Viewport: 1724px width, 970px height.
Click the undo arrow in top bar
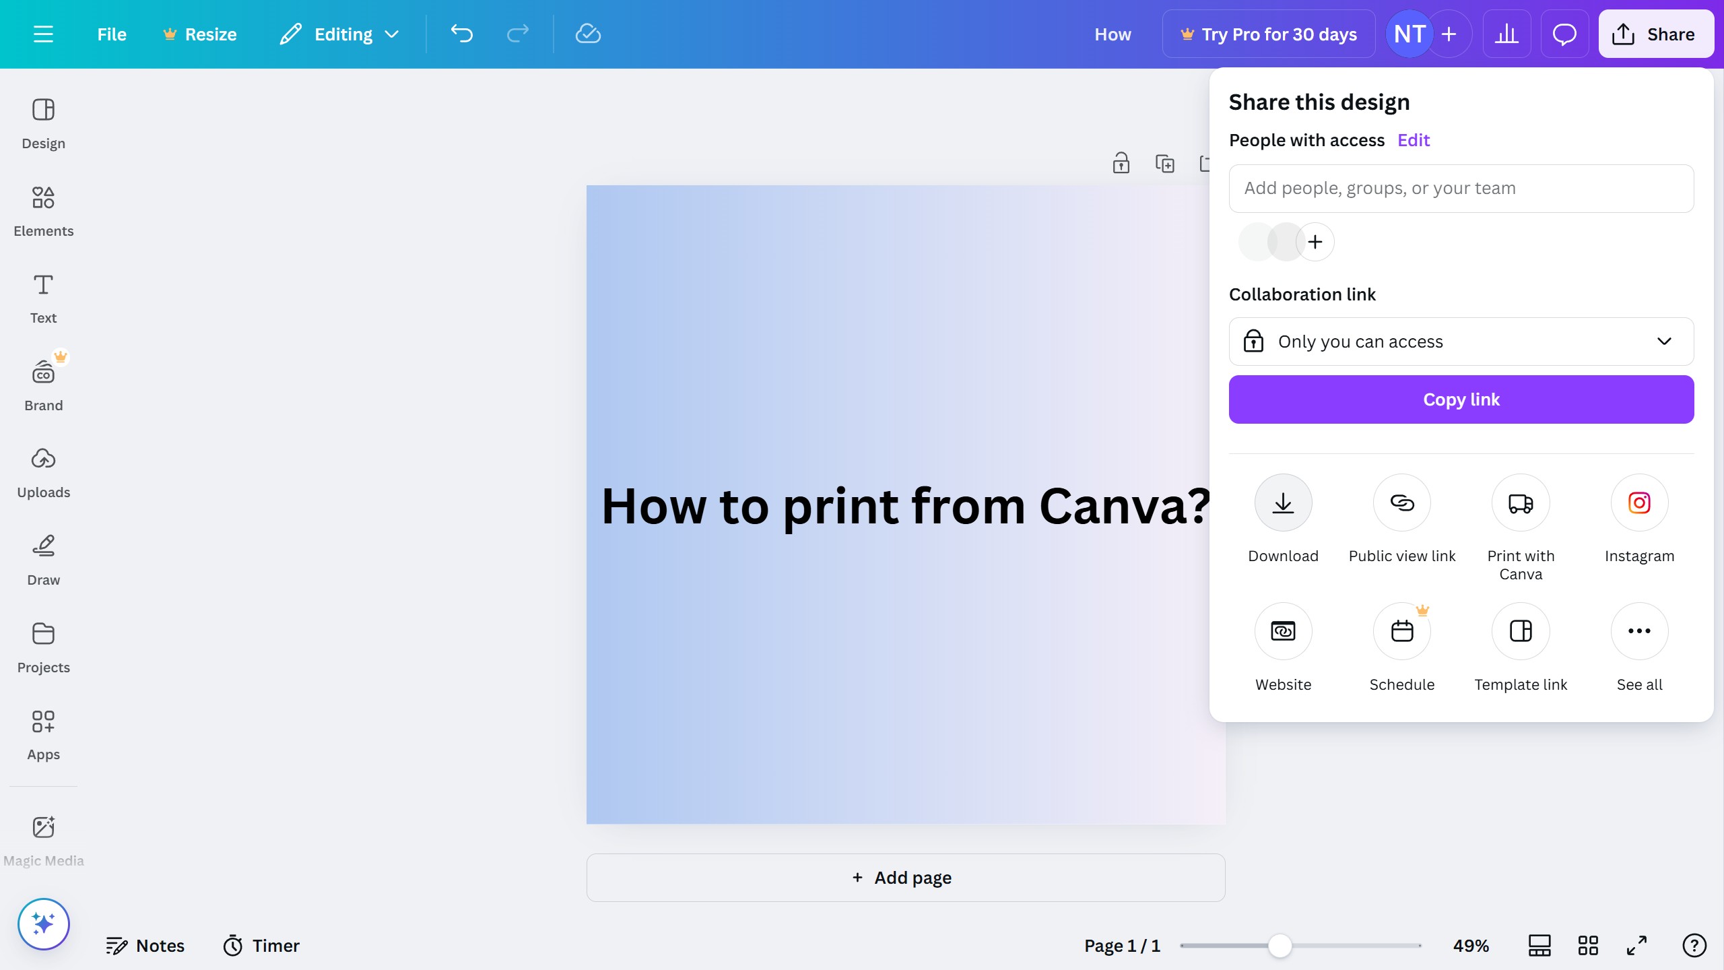[x=462, y=34]
